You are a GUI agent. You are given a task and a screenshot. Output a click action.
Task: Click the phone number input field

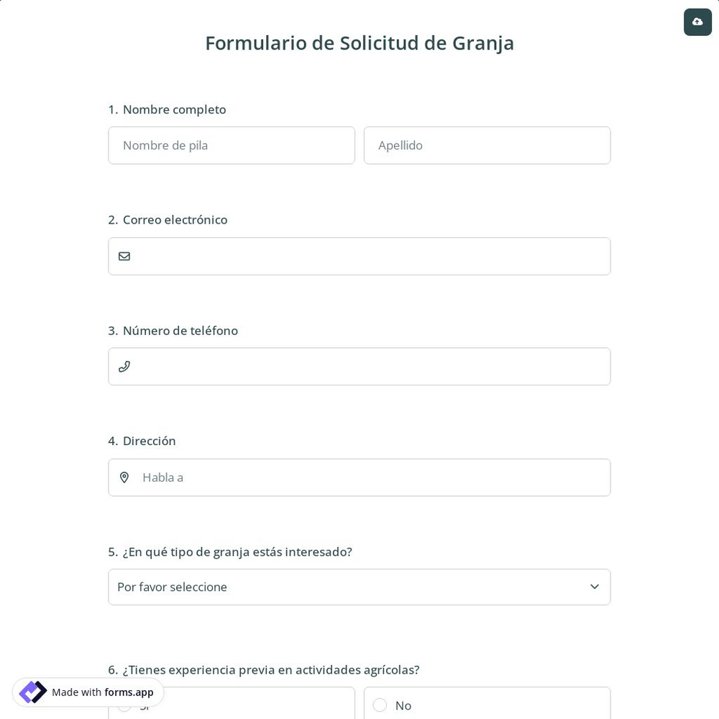coord(359,366)
